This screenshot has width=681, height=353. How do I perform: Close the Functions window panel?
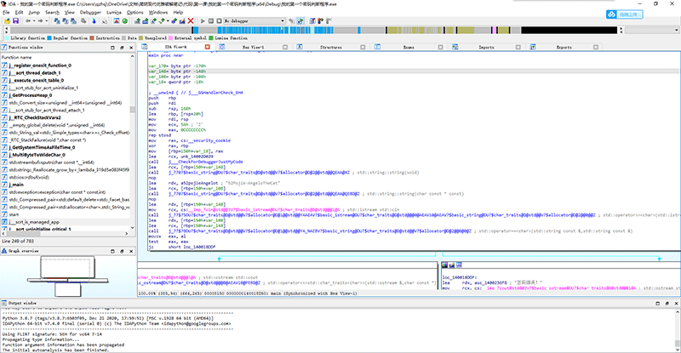tap(129, 48)
